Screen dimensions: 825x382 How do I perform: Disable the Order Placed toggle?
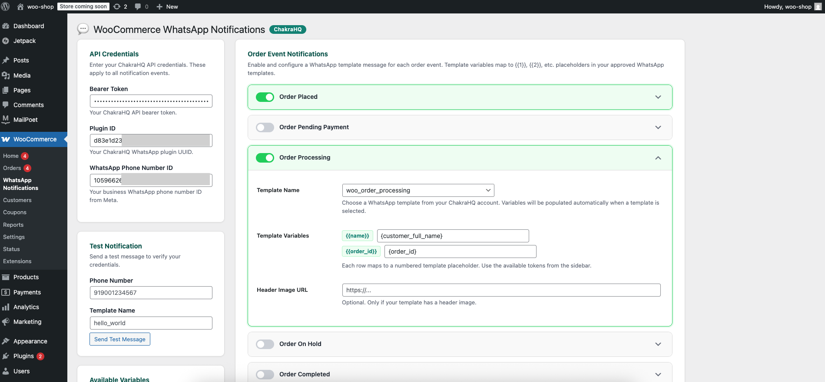click(x=265, y=97)
